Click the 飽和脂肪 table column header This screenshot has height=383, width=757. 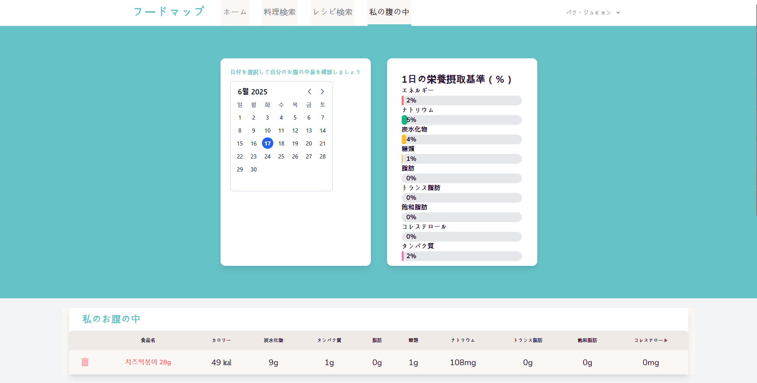[588, 340]
